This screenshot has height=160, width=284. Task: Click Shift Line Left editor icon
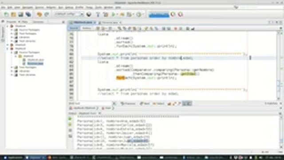point(164,28)
